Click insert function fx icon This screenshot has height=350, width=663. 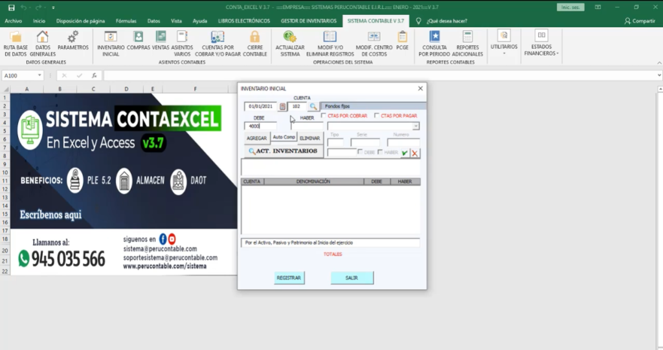coord(95,76)
